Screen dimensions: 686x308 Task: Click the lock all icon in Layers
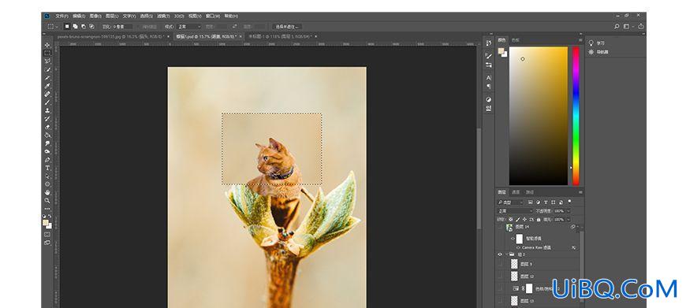539,219
